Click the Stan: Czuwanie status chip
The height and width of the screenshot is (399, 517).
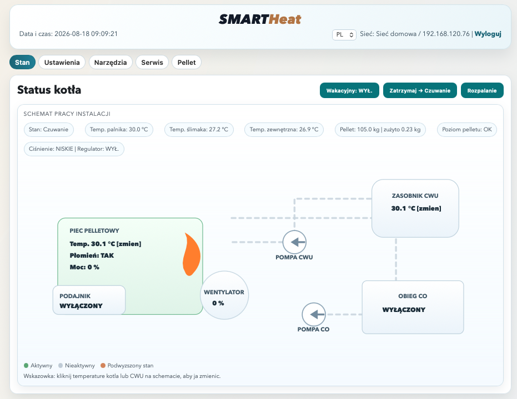48,130
